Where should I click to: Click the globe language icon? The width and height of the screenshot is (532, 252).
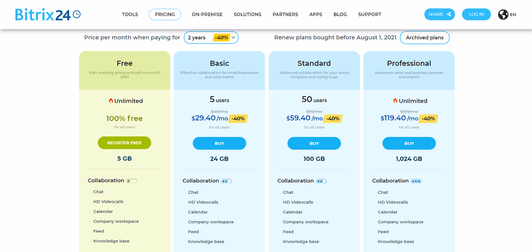coord(503,14)
